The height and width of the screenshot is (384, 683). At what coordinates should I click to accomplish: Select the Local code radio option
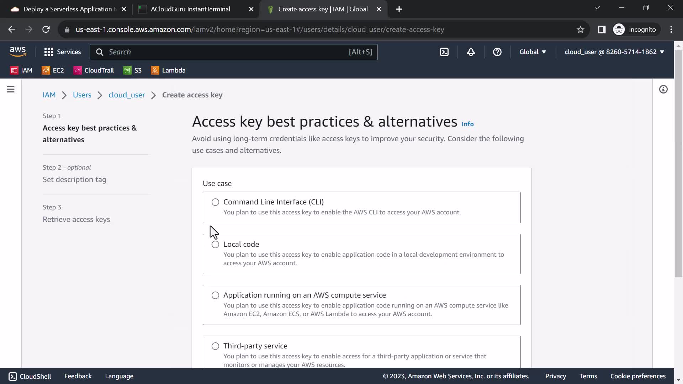coord(215,245)
